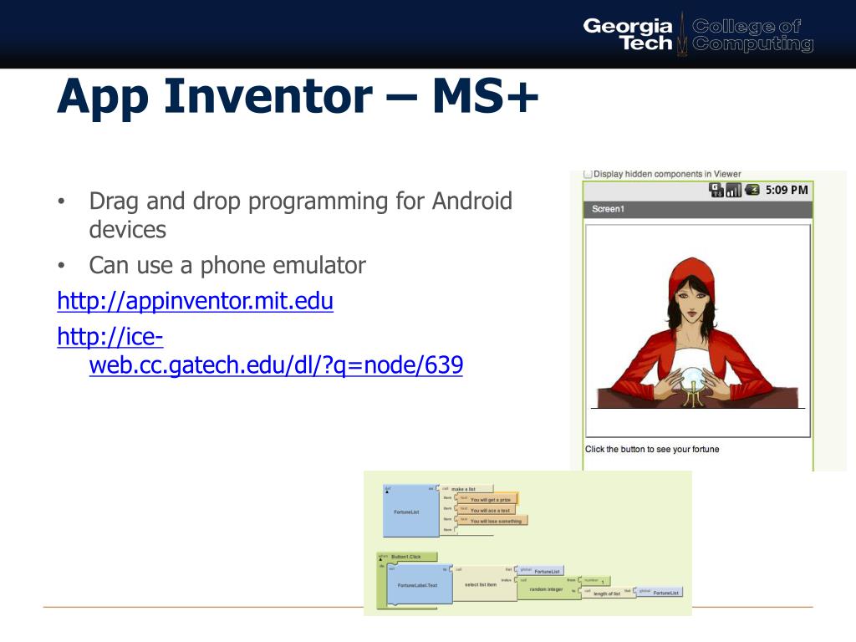
Task: Click the "You will lose something" text block
Action: [492, 521]
